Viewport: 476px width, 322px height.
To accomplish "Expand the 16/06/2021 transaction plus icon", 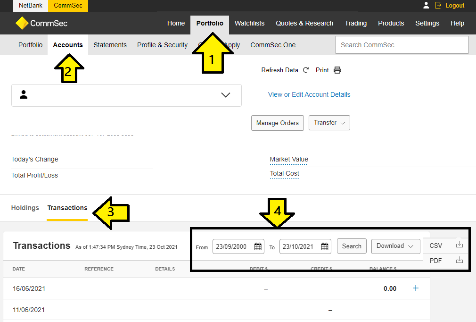I will click(416, 288).
